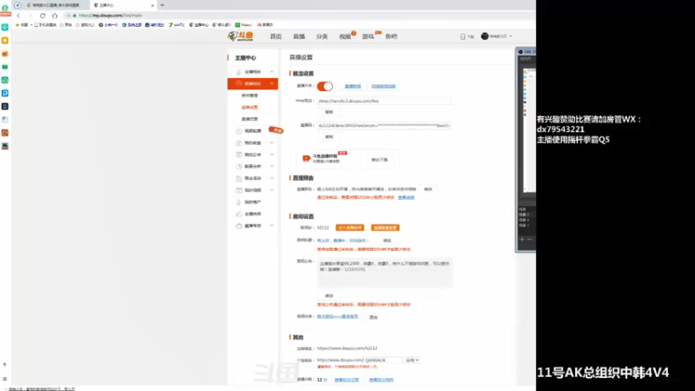Collapse the highlighted orange sidebar section

pos(272,83)
